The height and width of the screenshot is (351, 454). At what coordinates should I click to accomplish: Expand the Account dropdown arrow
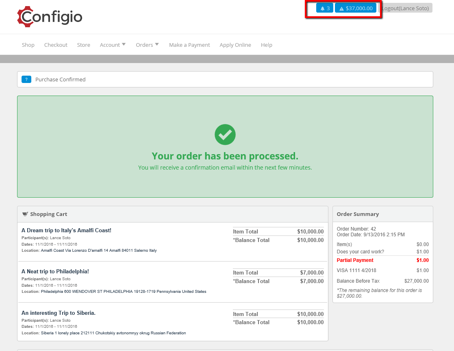click(124, 44)
